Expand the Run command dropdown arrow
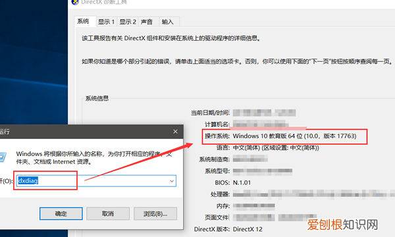 coord(172,181)
